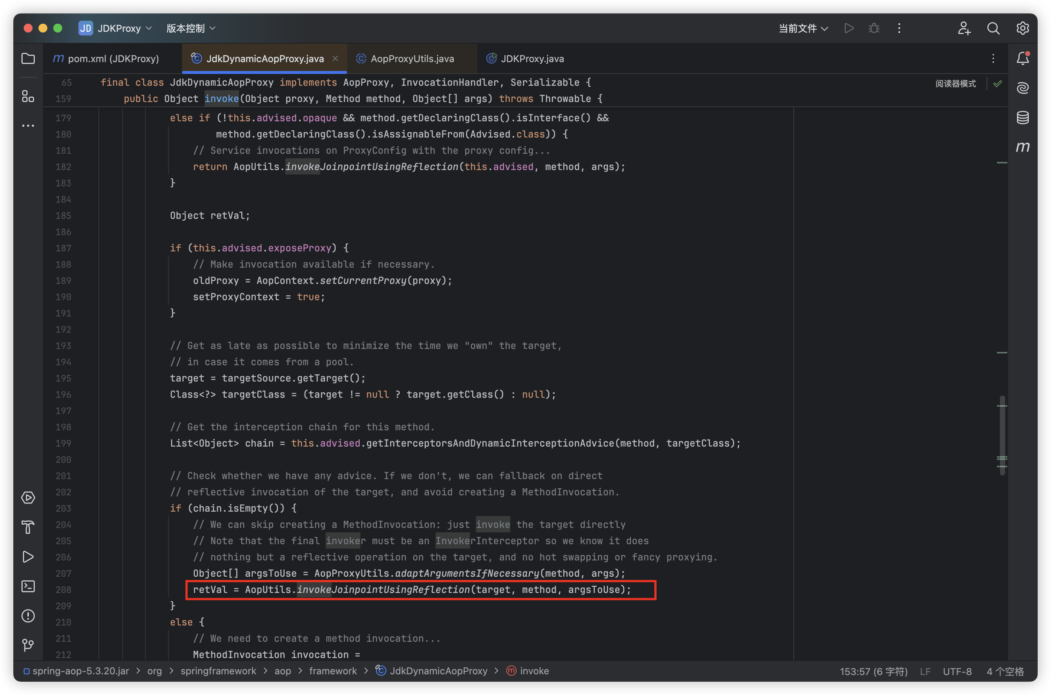Click the editor vertical scrollbar thumb
The width and height of the screenshot is (1051, 695).
[x=1002, y=435]
